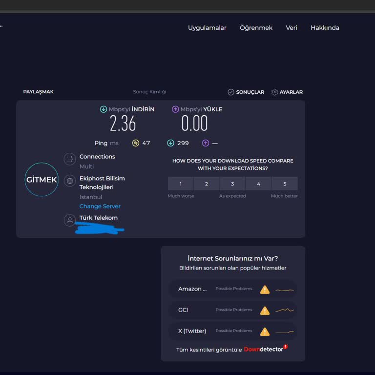Click PAYLAŞMAK share label
The height and width of the screenshot is (375, 375).
[x=38, y=92]
